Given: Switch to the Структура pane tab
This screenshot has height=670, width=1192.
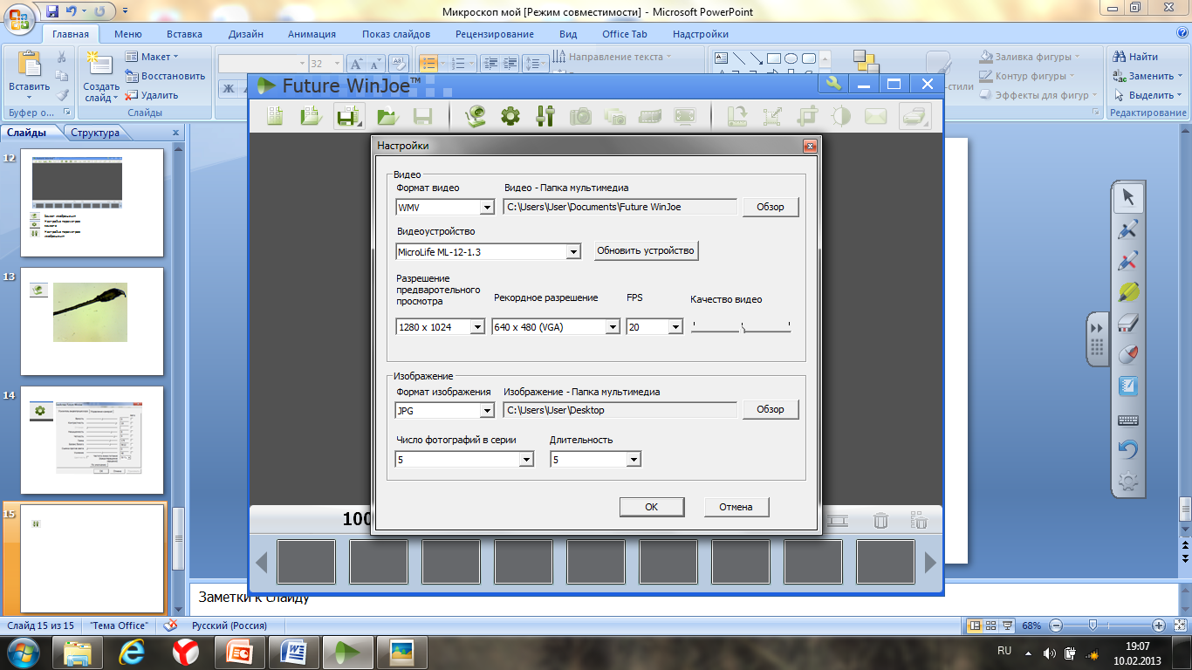Looking at the screenshot, I should pos(95,133).
